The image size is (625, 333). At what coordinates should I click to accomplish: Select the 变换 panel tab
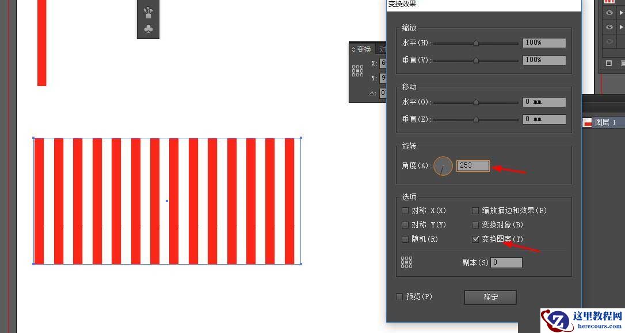click(364, 49)
